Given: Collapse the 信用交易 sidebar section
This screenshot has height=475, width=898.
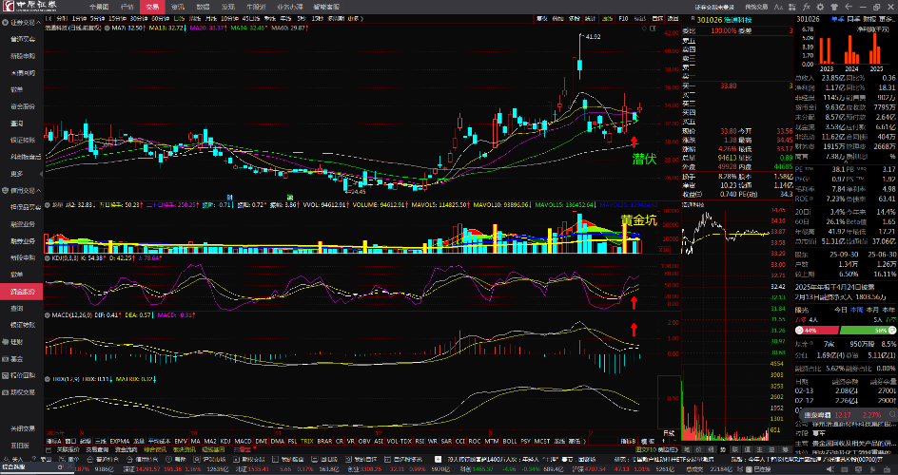Looking at the screenshot, I should [x=22, y=190].
